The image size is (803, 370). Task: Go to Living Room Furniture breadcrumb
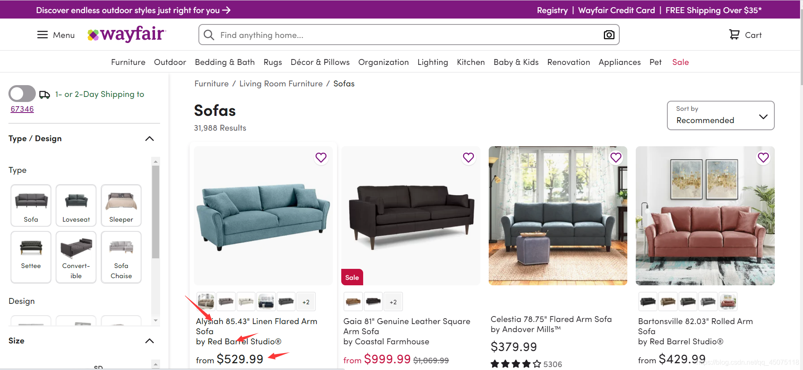pos(281,83)
